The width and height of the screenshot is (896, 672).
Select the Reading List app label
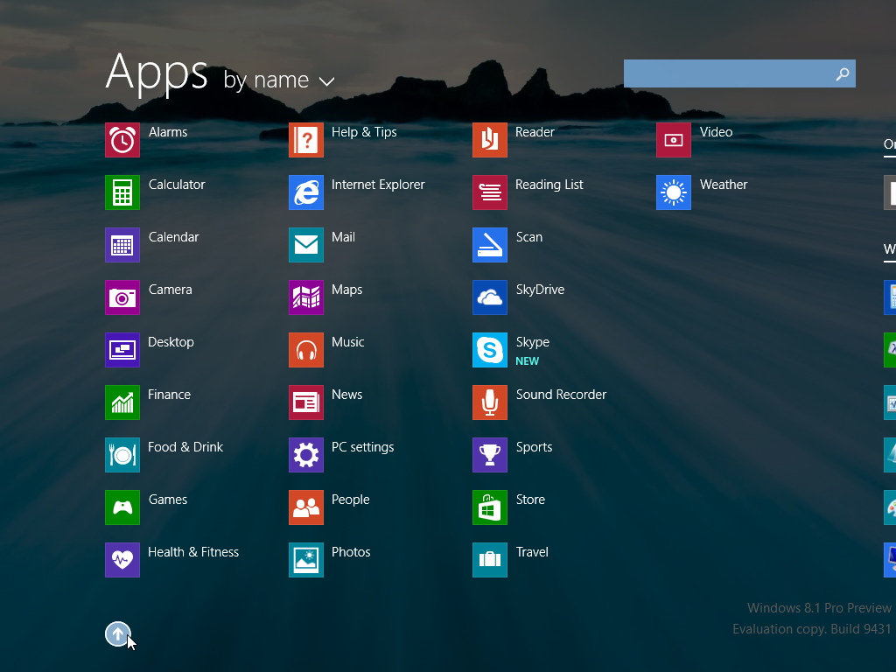pos(549,185)
